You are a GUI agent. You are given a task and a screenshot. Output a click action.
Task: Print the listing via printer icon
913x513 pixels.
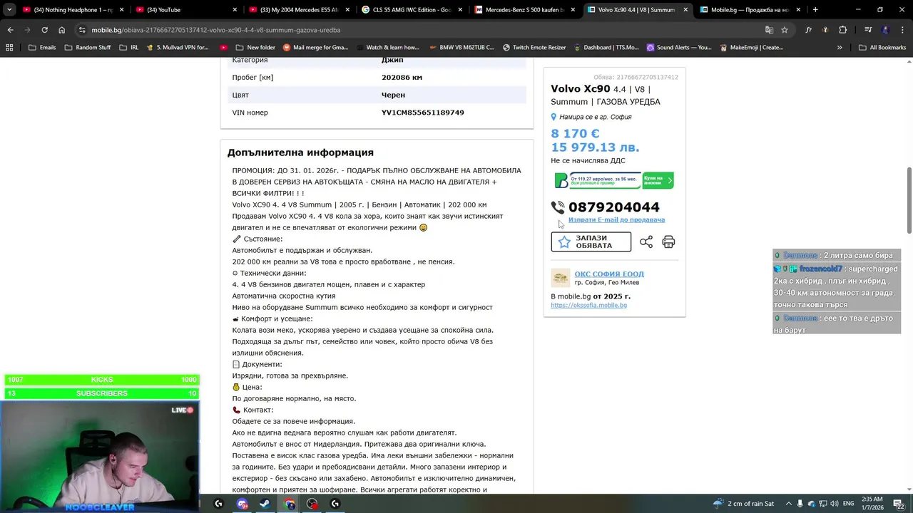668,242
